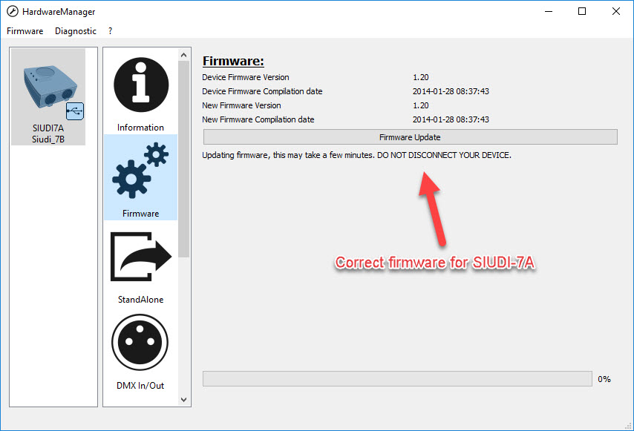Open the ? help menu

[110, 31]
